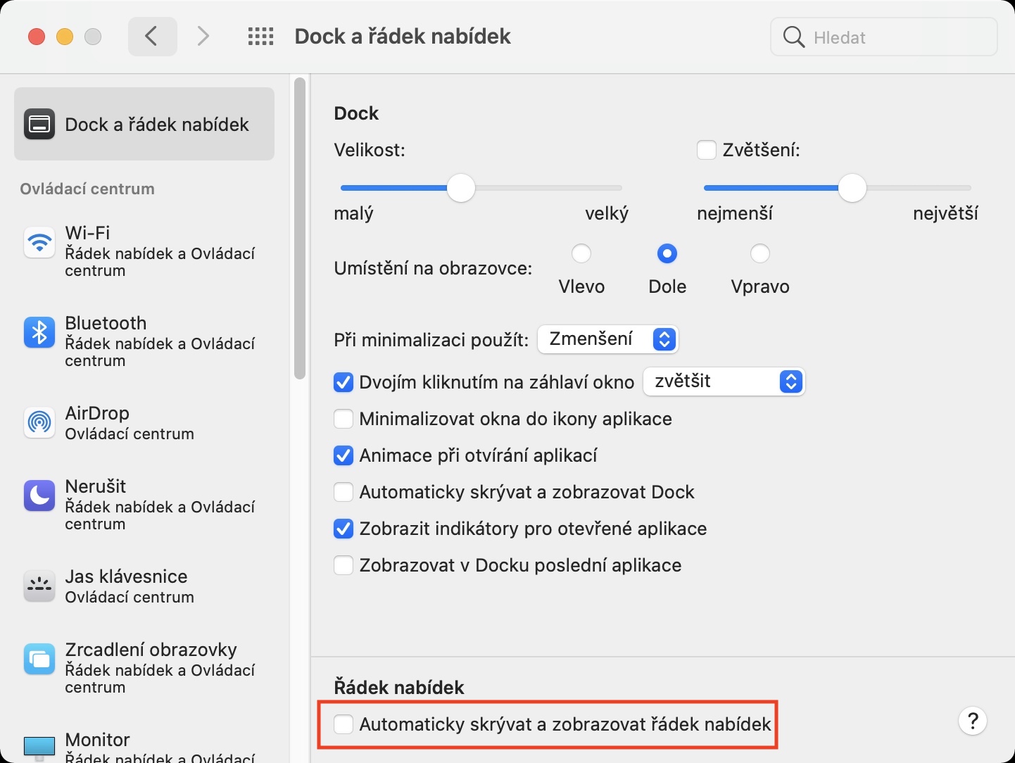
Task: Open AirDrop settings via its icon
Action: click(39, 422)
